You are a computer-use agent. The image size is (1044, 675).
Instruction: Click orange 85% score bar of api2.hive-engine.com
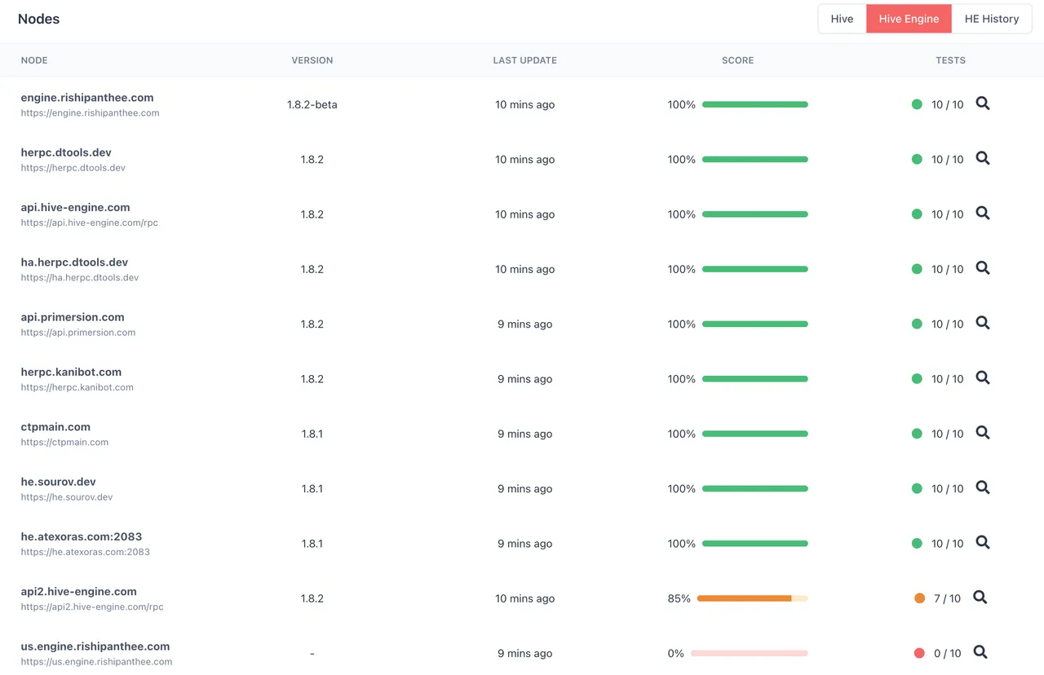click(752, 598)
